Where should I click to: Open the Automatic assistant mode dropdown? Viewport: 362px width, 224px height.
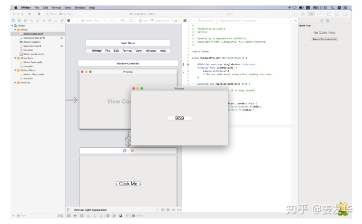pyautogui.click(x=206, y=21)
